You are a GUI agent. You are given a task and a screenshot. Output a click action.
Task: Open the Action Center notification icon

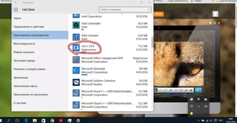coord(216,121)
